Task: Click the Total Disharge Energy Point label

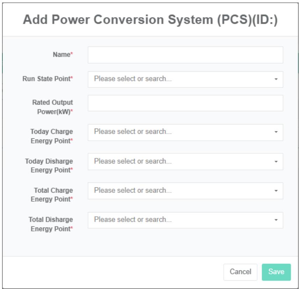Action: (51, 224)
